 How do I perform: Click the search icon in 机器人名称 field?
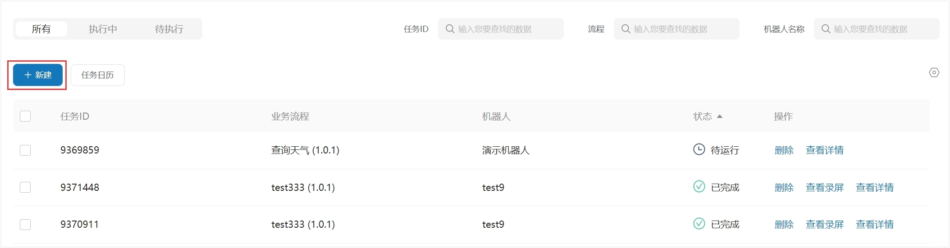pos(826,29)
